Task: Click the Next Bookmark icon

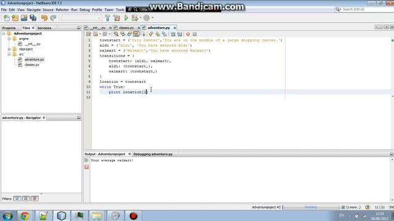Action: click(158, 34)
